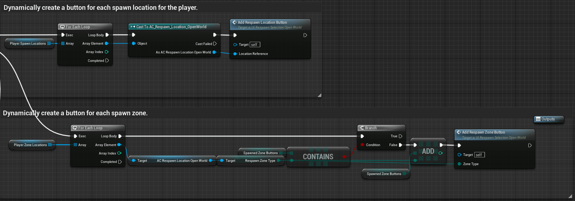Select the AC Respawn Location Open World getter node
575x201 pixels.
(x=172, y=161)
